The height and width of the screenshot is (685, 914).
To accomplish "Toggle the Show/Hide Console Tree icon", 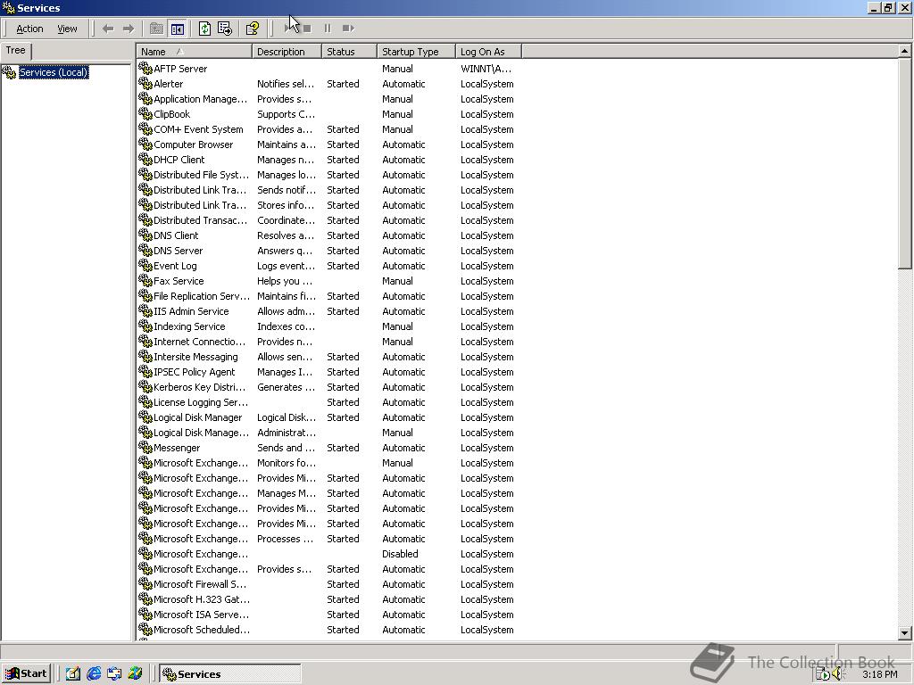I will click(178, 29).
